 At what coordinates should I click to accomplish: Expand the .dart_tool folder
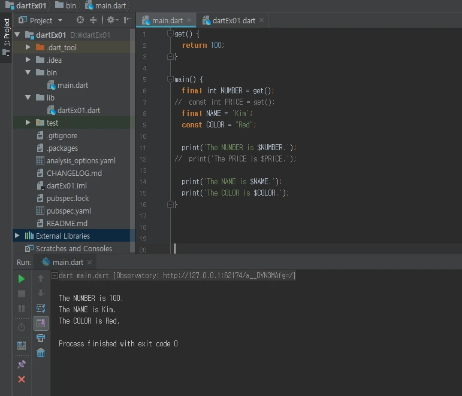click(28, 47)
